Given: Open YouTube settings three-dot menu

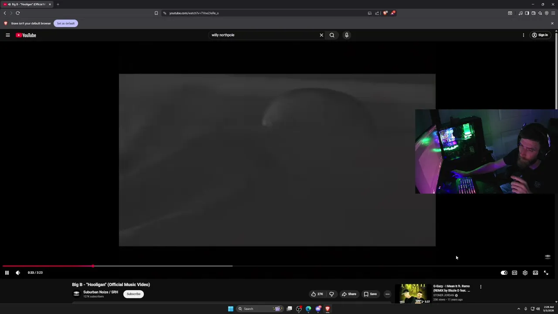Looking at the screenshot, I should (x=524, y=35).
